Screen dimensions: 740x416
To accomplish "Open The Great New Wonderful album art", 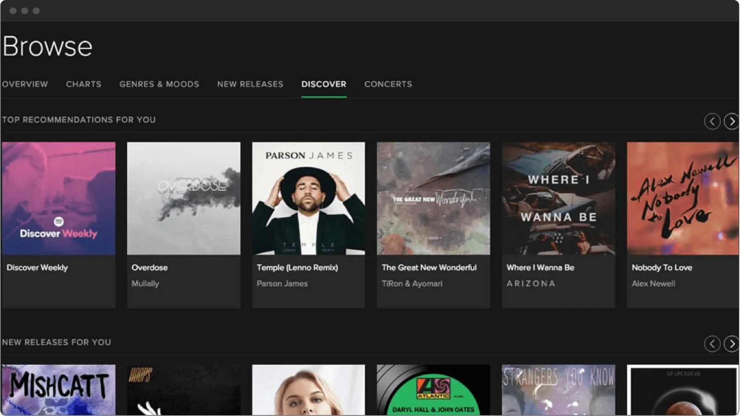I will click(433, 198).
